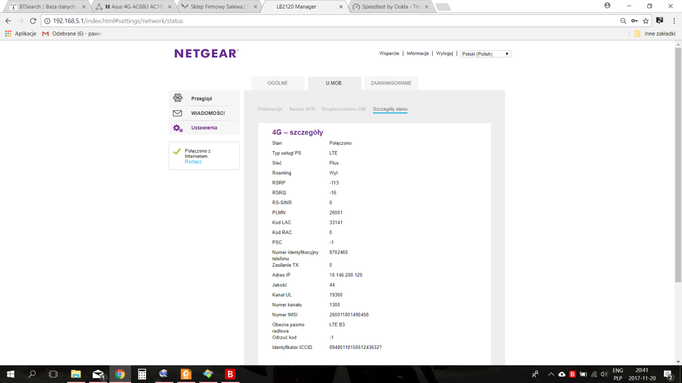The width and height of the screenshot is (682, 383).
Task: Click the '4G – szczegóły' heading
Action: 297,132
